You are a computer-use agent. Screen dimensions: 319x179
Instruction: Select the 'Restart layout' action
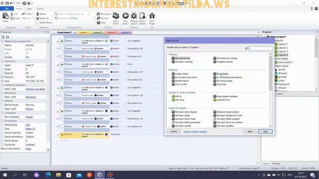point(180,81)
